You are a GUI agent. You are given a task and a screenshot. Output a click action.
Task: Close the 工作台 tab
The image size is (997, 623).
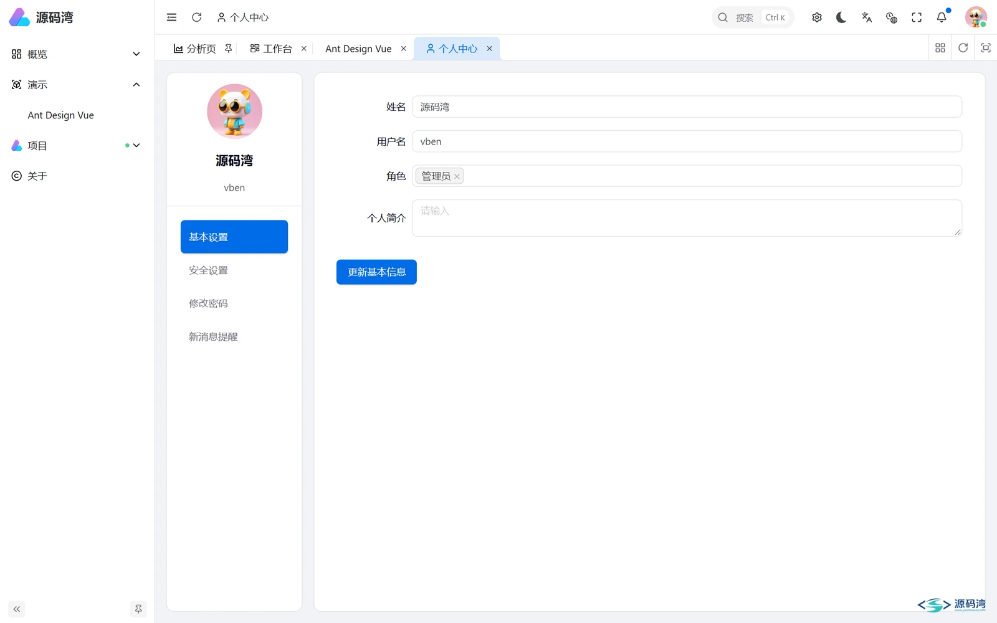pyautogui.click(x=304, y=49)
